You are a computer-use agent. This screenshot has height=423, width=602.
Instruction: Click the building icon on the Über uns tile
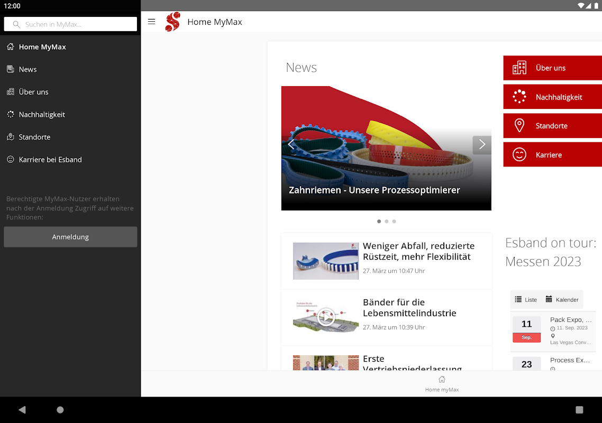point(519,68)
